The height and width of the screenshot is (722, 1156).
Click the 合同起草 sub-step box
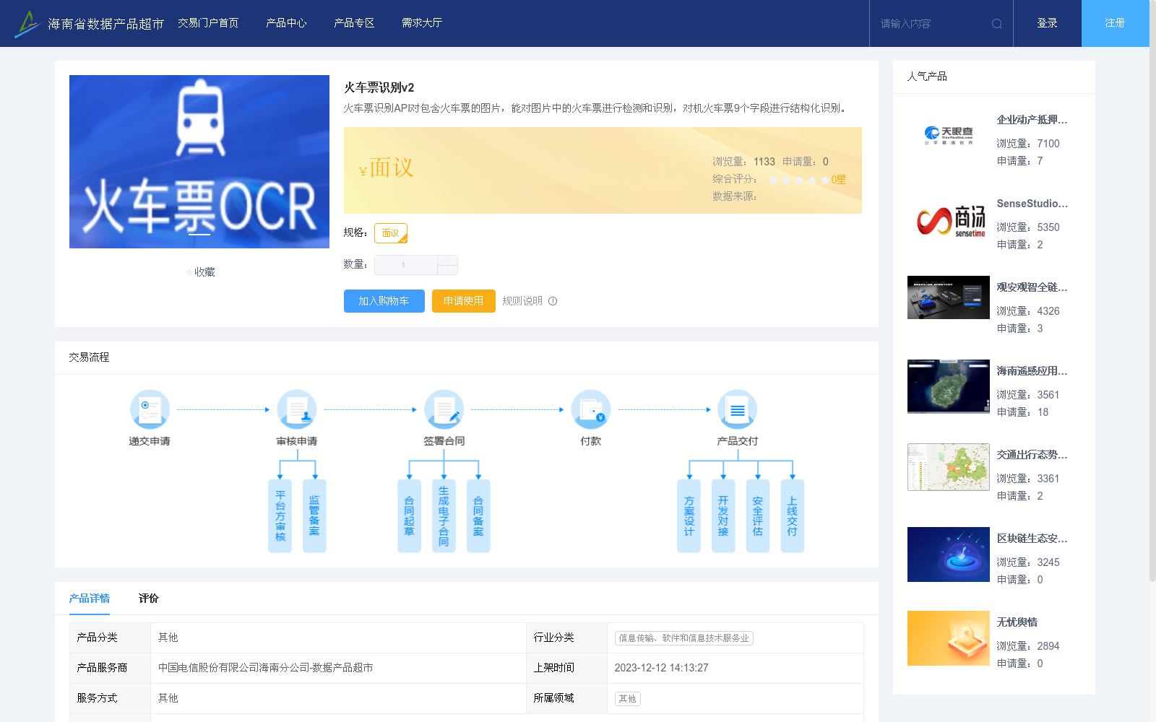(x=409, y=516)
